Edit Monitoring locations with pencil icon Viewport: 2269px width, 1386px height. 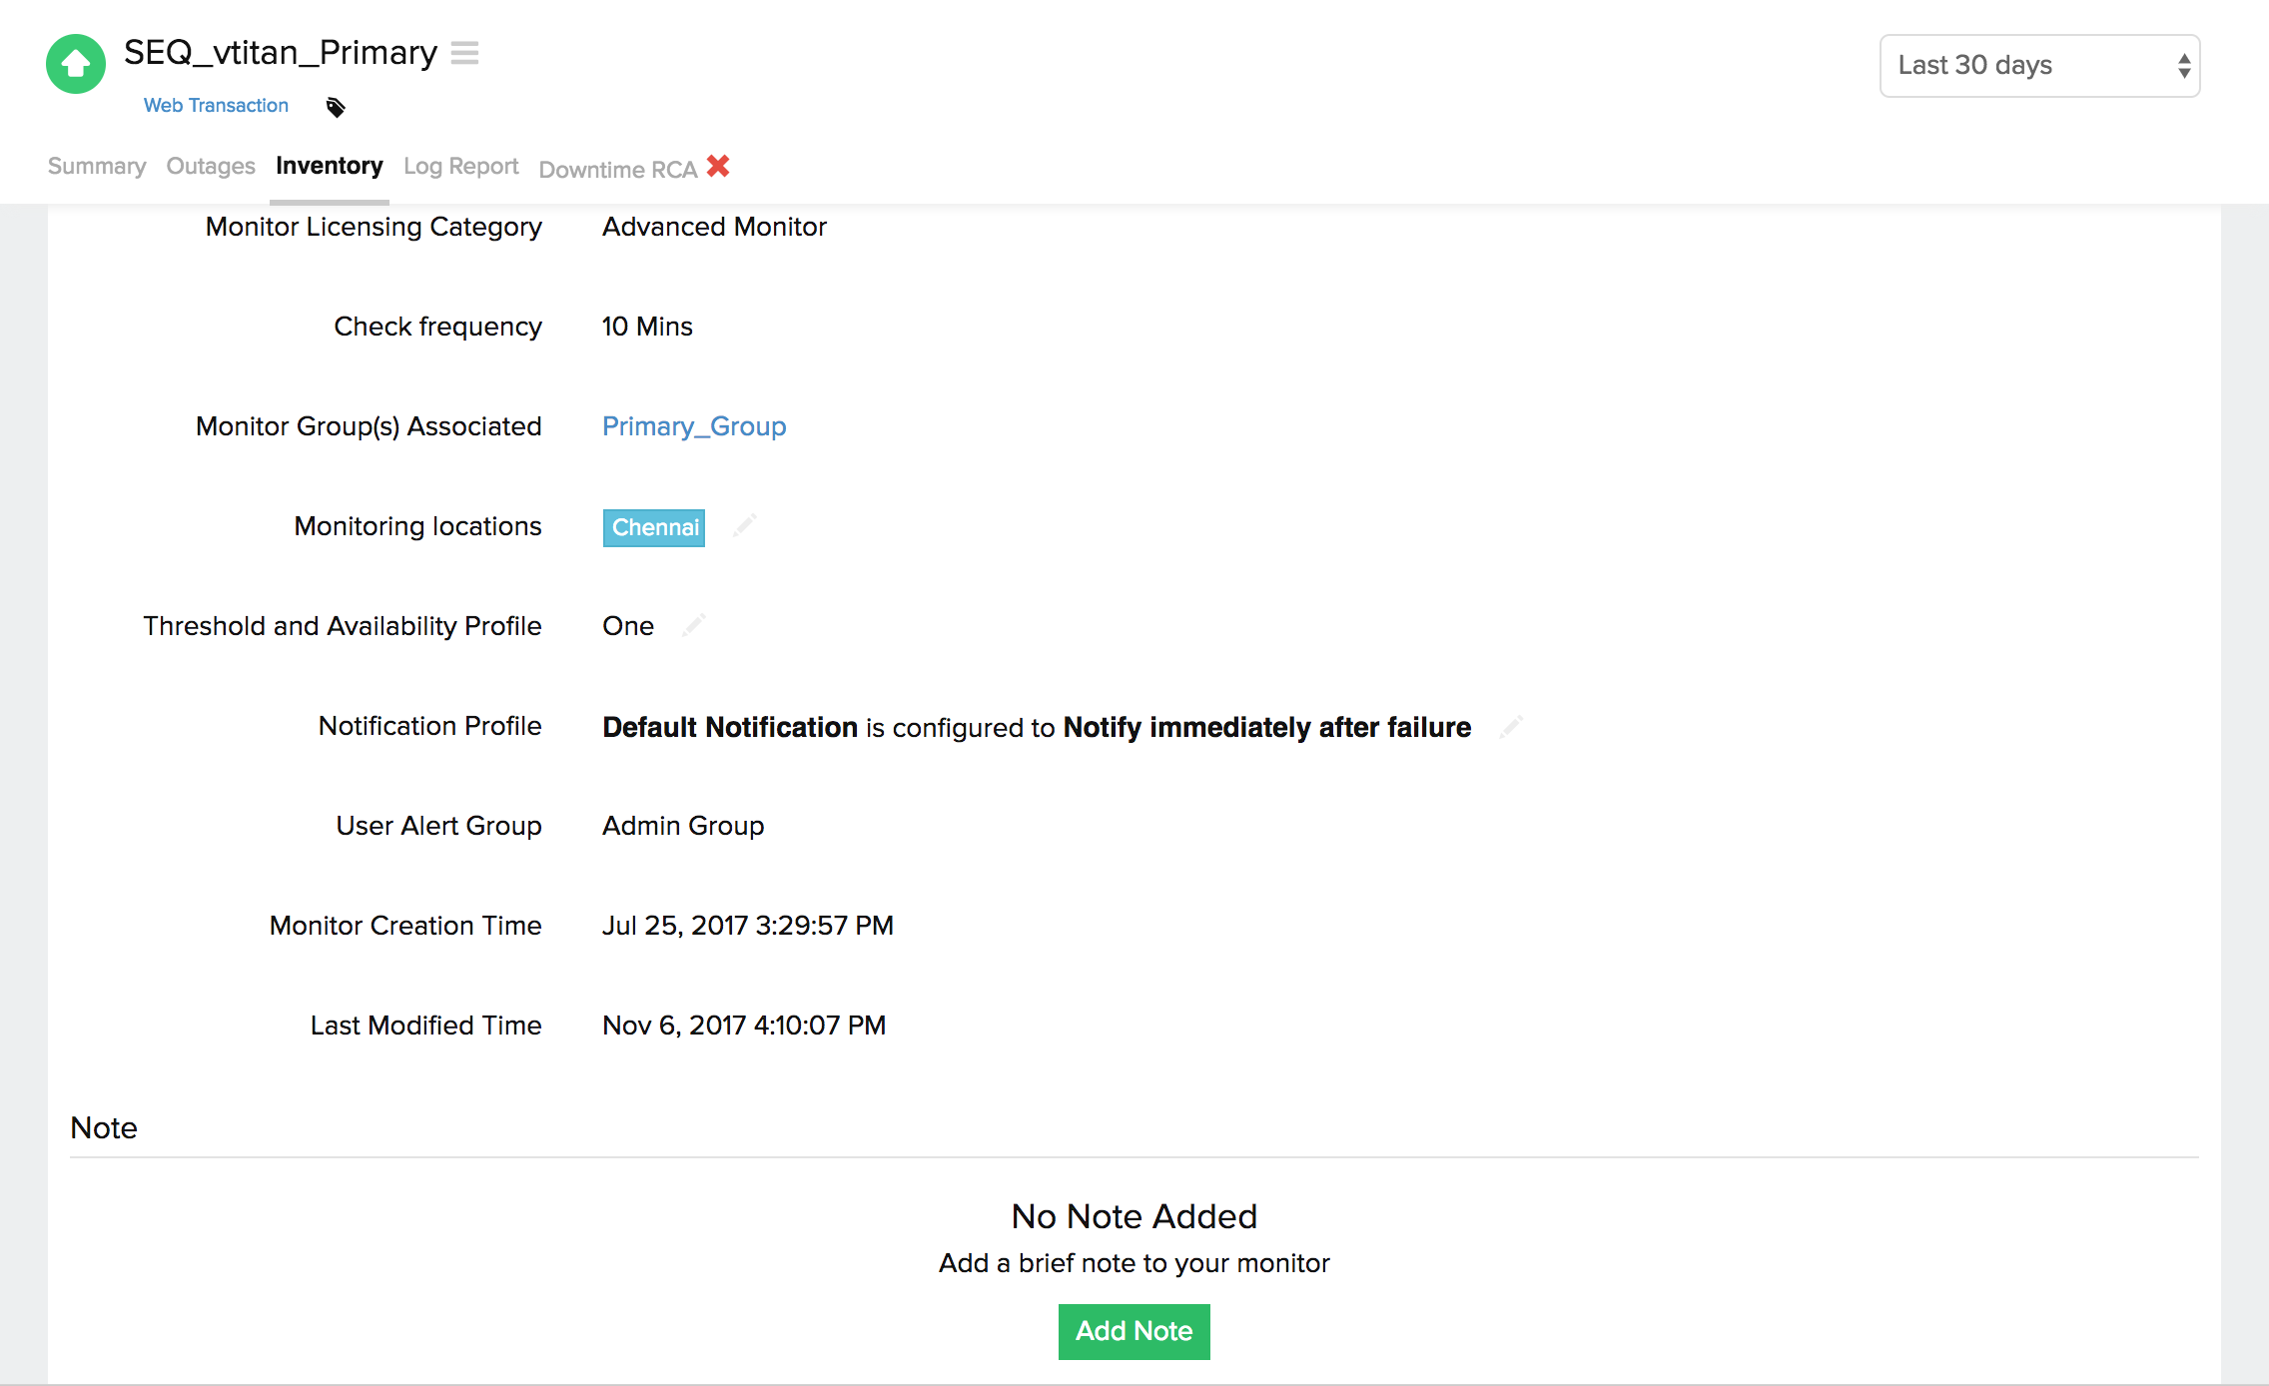point(744,525)
